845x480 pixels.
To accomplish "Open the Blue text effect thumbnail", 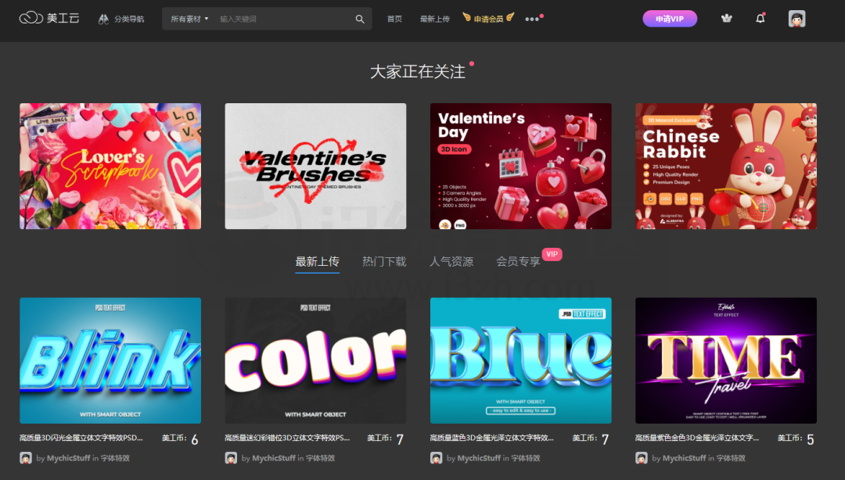I will [520, 360].
